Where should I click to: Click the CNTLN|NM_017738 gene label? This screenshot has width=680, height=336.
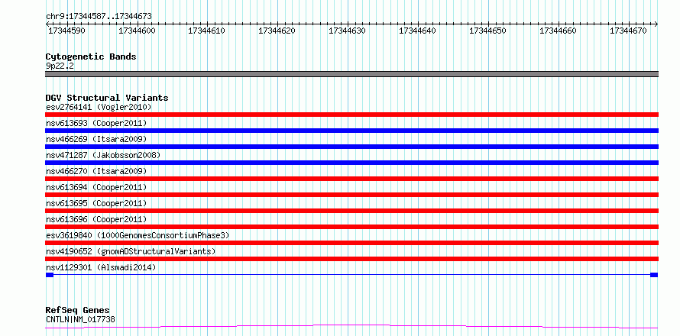click(x=80, y=320)
